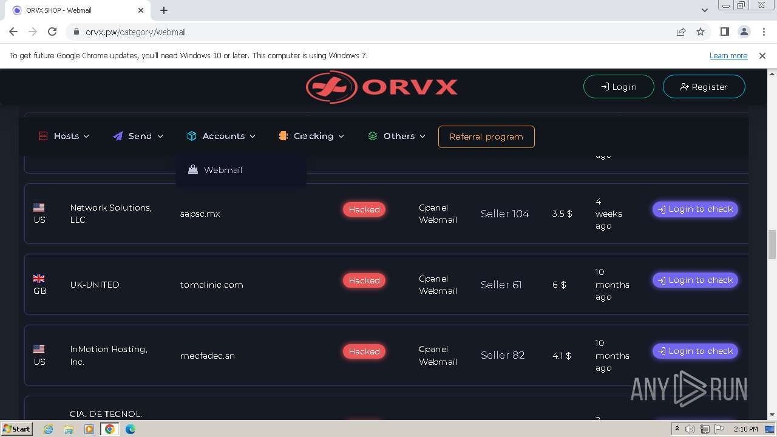This screenshot has width=777, height=437.
Task: Expand the Hosts dropdown menu
Action: click(64, 136)
